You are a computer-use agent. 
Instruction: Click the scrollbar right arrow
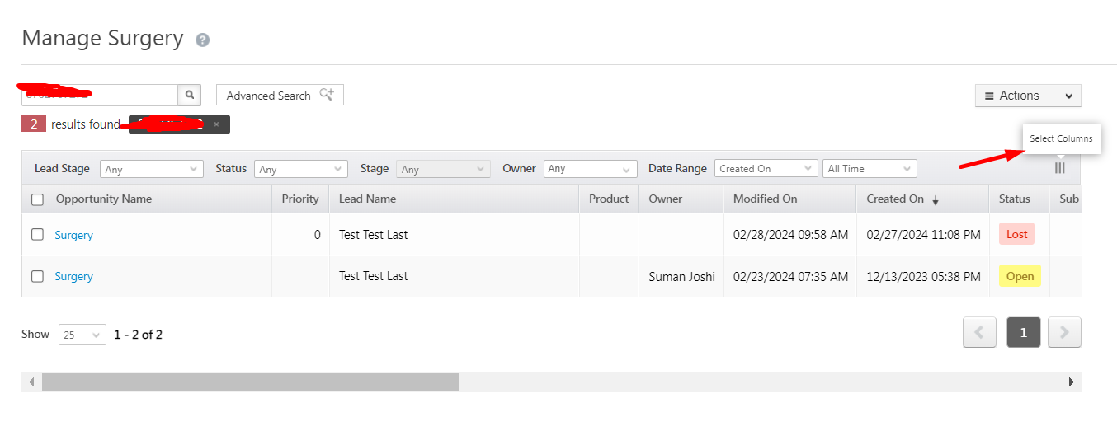point(1072,382)
